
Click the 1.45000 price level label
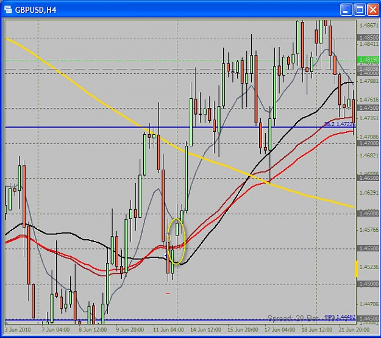pyautogui.click(x=368, y=284)
